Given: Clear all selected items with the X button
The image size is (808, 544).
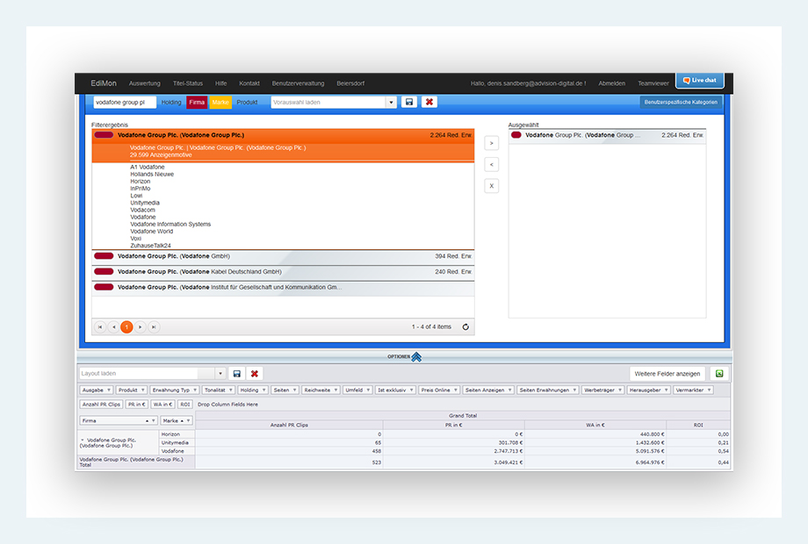Looking at the screenshot, I should 492,186.
